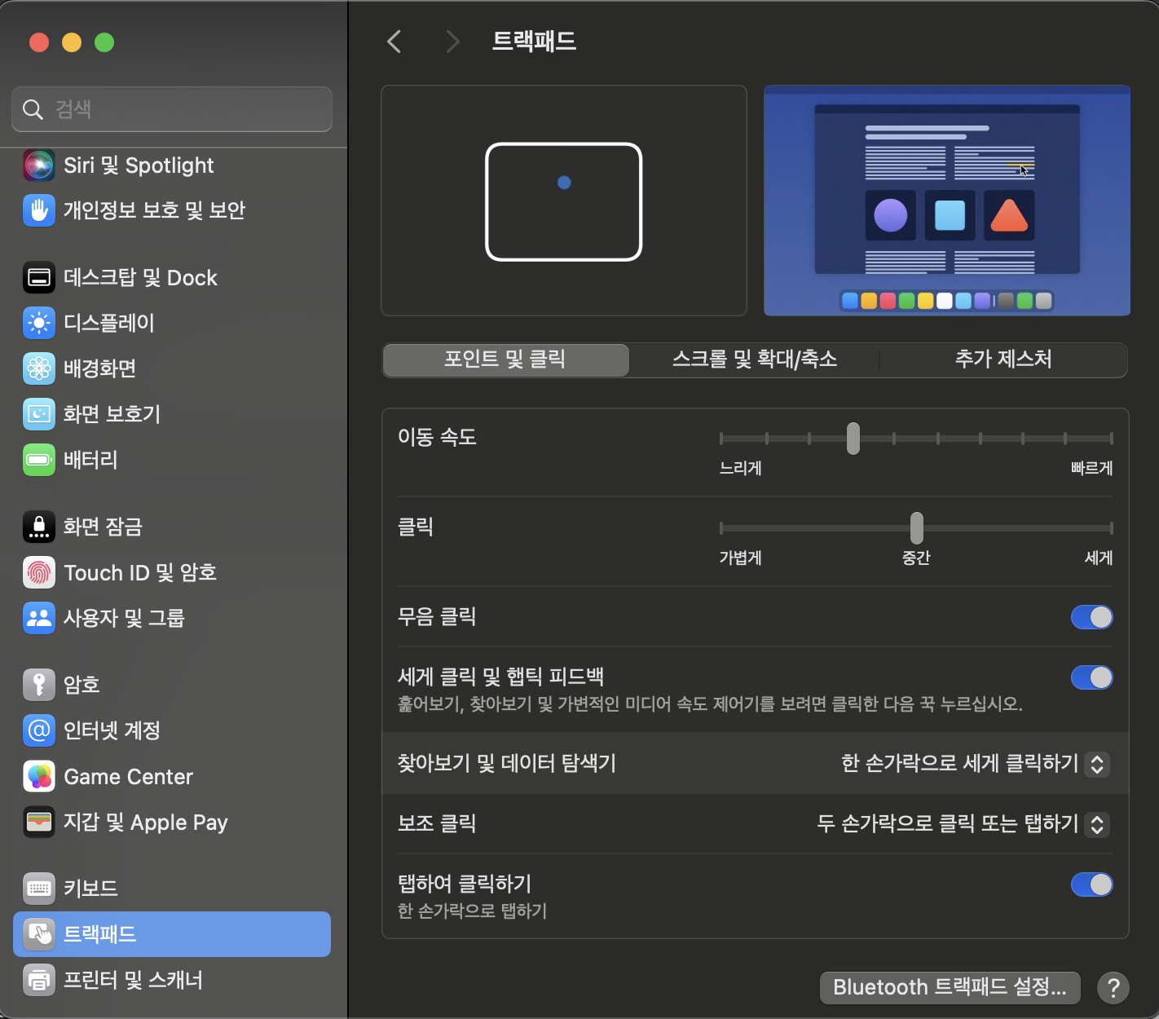Click the 중간 label under click slider
The width and height of the screenshot is (1159, 1019).
(916, 558)
